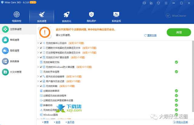Click the Windows服务 row icon
This screenshot has width=194, height=125.
point(41,115)
